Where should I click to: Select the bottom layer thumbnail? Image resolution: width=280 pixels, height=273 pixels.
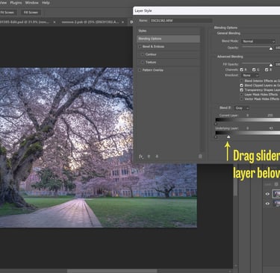276,204
